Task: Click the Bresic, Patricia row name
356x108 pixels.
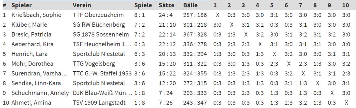Action: point(31,34)
